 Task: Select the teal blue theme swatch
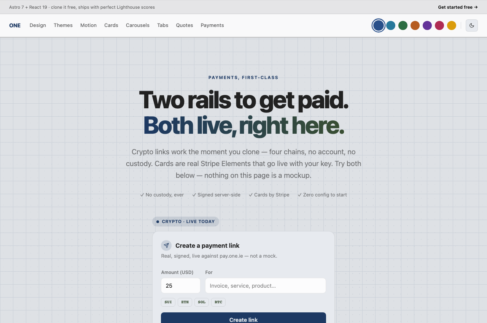(x=391, y=25)
